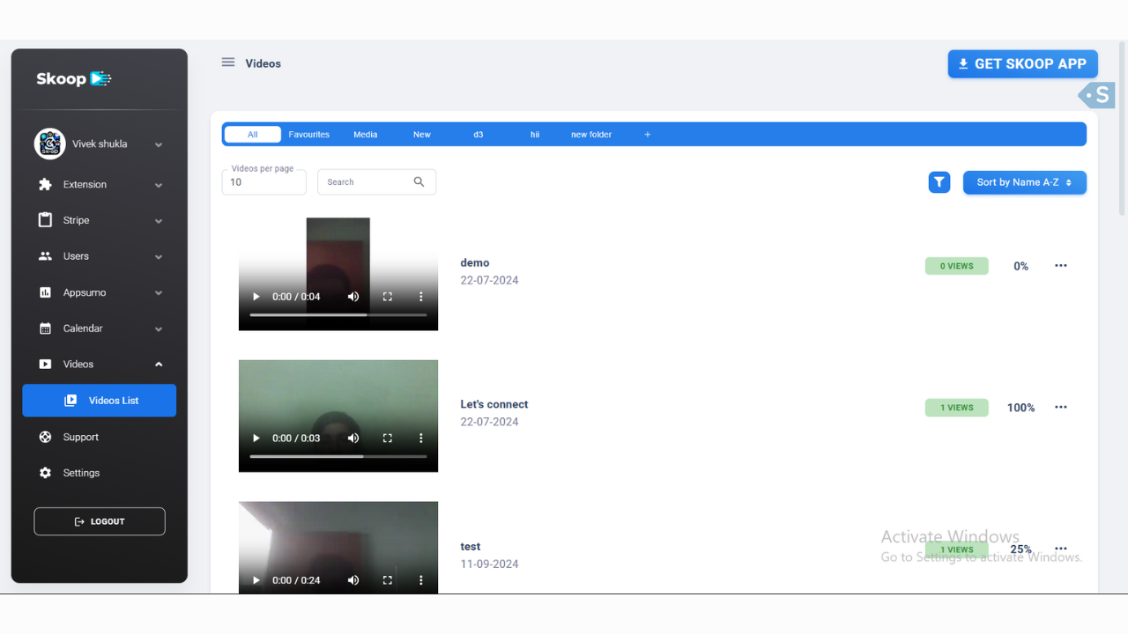Toggle the hamburger menu next to Videos
The image size is (1128, 634).
point(228,63)
